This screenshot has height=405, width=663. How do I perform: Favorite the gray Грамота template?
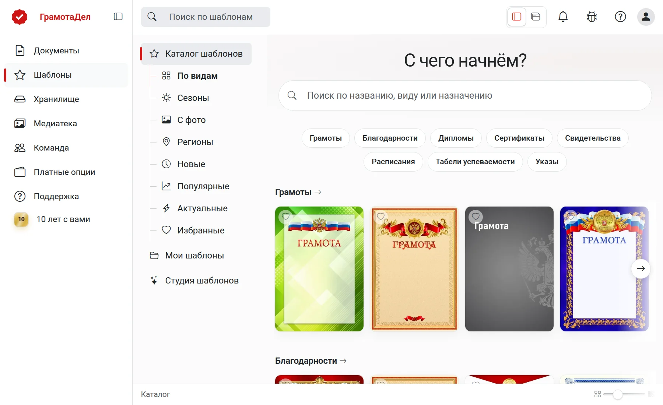coord(476,216)
